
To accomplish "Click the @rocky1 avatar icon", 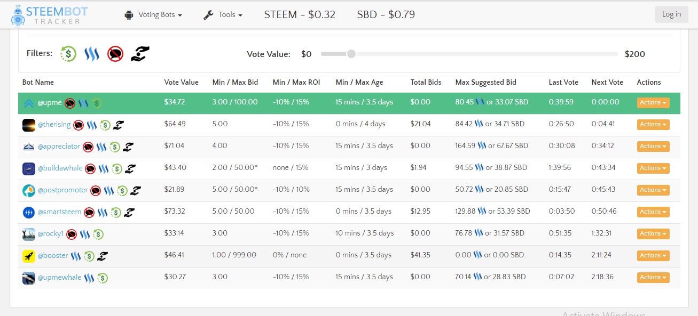I will 29,234.
